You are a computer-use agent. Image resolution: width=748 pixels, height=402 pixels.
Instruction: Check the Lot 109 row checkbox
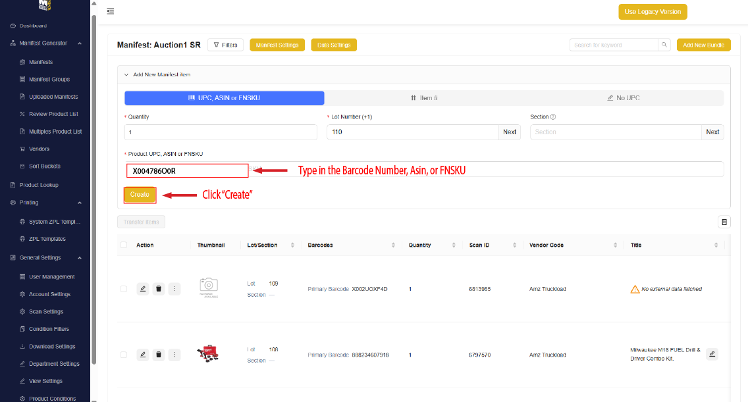pyautogui.click(x=124, y=289)
